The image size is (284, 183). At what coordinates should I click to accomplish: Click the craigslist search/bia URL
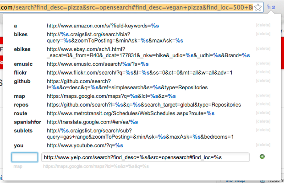115,38
